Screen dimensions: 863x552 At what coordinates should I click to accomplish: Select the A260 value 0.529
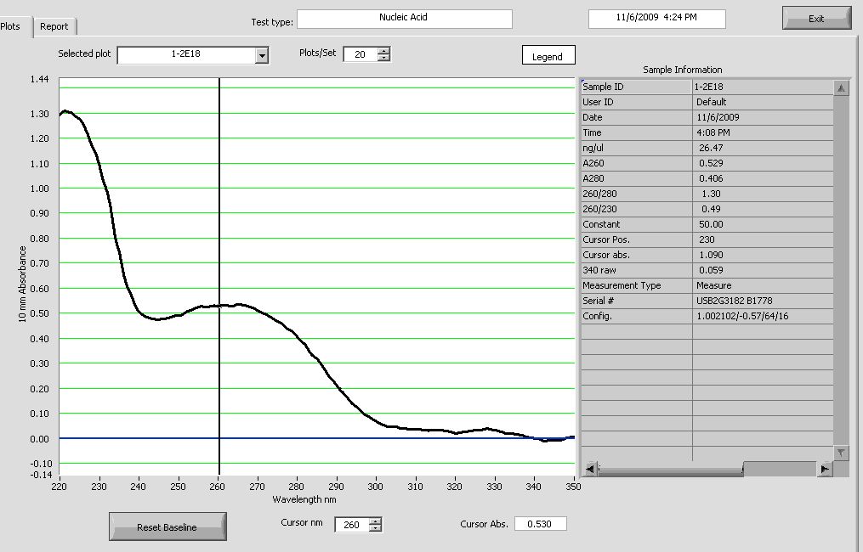click(x=763, y=163)
